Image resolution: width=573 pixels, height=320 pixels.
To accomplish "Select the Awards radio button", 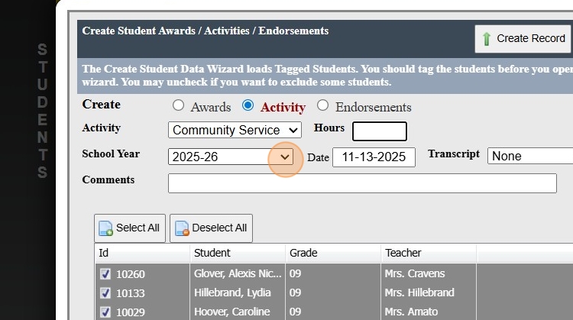I will tap(178, 105).
